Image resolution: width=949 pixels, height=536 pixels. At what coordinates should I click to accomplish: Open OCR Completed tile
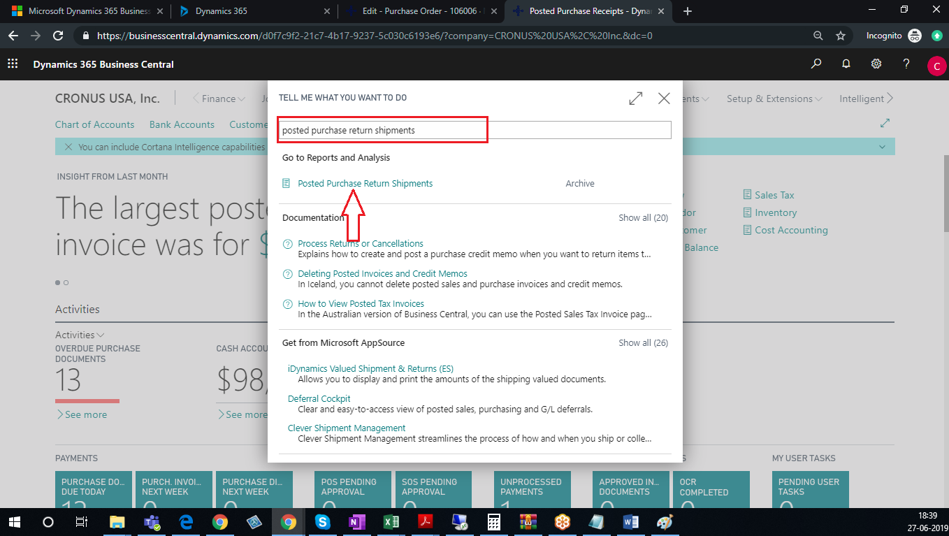click(x=711, y=489)
